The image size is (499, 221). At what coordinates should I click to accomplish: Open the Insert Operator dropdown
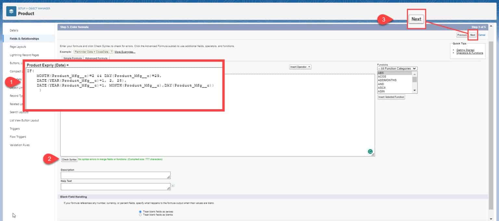(x=300, y=66)
